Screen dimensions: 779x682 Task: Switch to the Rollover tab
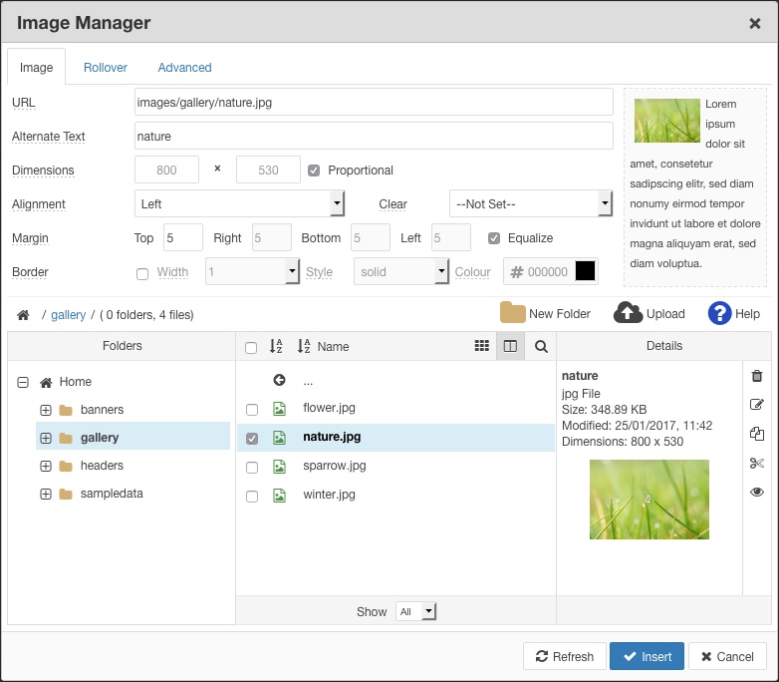click(x=106, y=68)
